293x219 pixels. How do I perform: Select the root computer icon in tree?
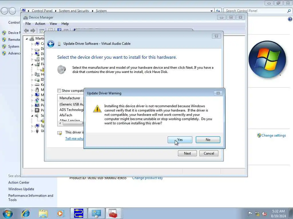[x=32, y=38]
